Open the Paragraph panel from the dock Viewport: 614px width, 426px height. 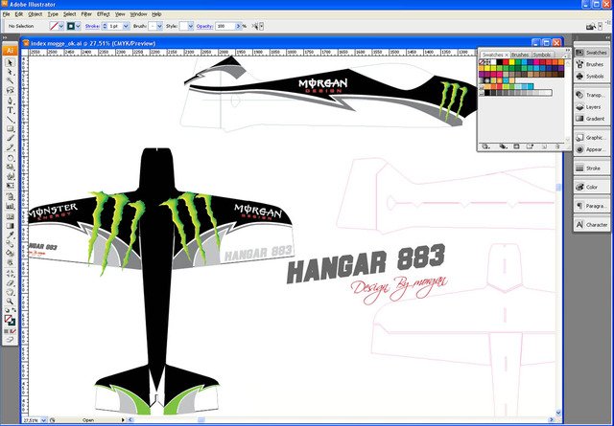(x=592, y=206)
